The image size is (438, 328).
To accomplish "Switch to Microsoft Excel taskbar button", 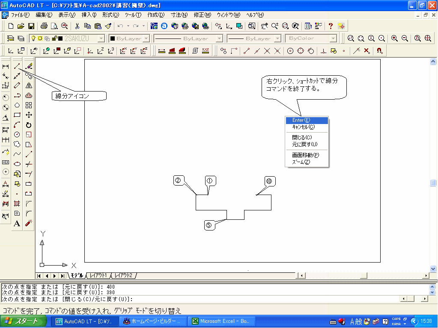I will pyautogui.click(x=221, y=321).
